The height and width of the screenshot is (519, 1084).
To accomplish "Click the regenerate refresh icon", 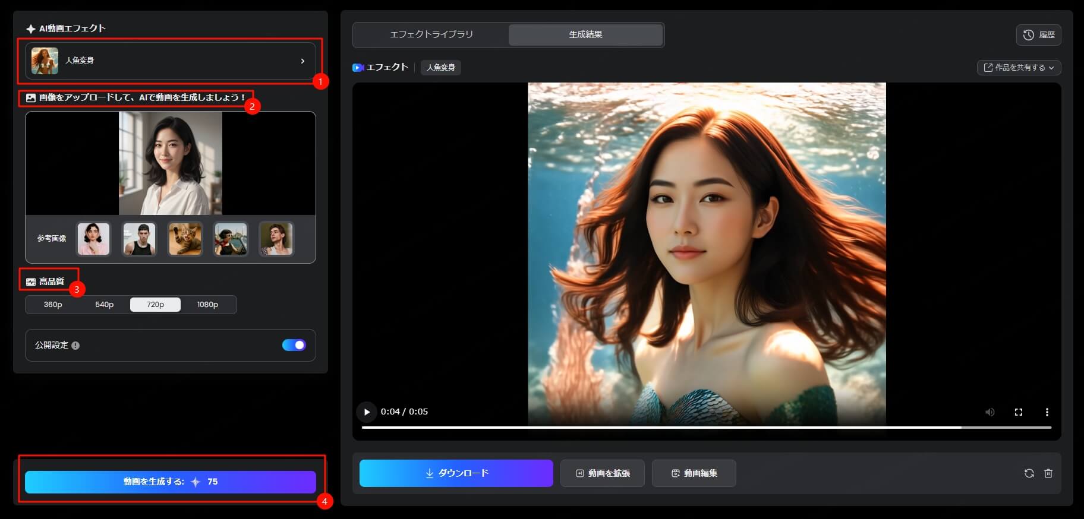I will tap(1029, 473).
